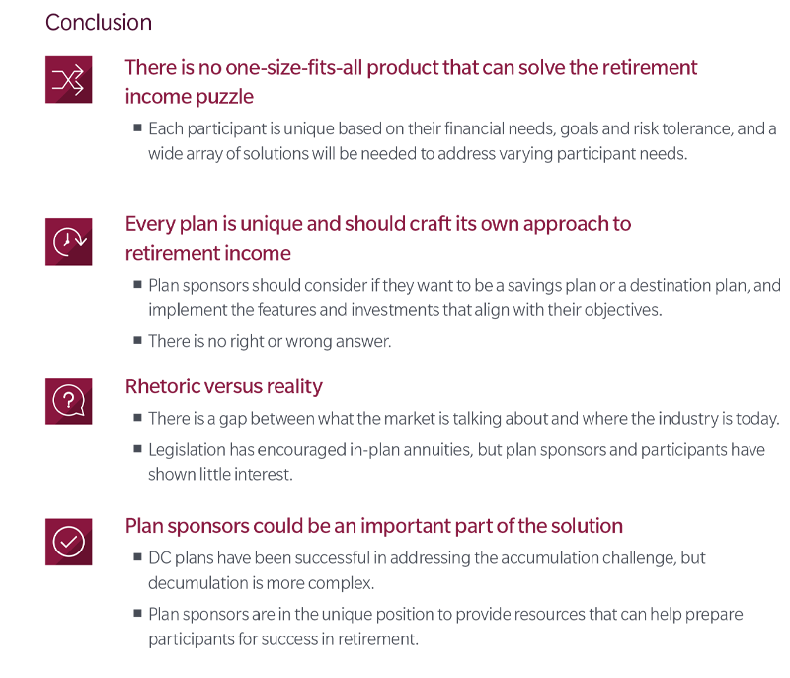Click the question mark speech bubble icon
Viewport: 790px width, 678px height.
coord(68,400)
